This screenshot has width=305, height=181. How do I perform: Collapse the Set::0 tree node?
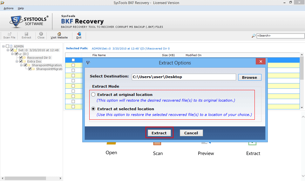click(8, 50)
